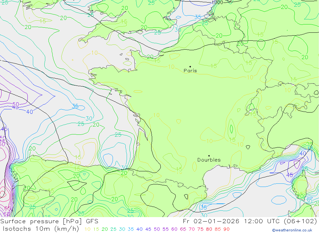
Task: Click the Paris city dot marker
Action: 190,66
